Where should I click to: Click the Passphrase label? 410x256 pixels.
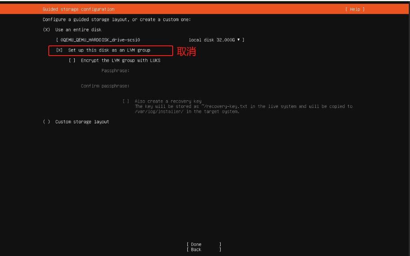[115, 71]
